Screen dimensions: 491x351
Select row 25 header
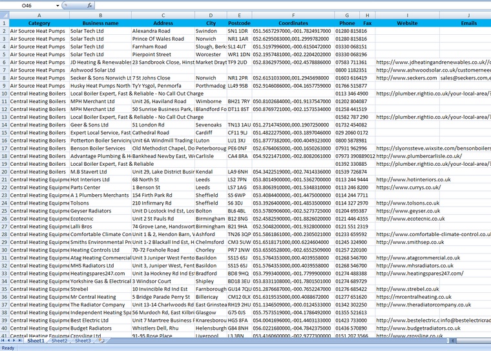click(5, 211)
